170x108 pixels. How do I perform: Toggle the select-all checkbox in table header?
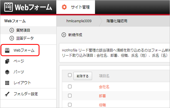70,75
